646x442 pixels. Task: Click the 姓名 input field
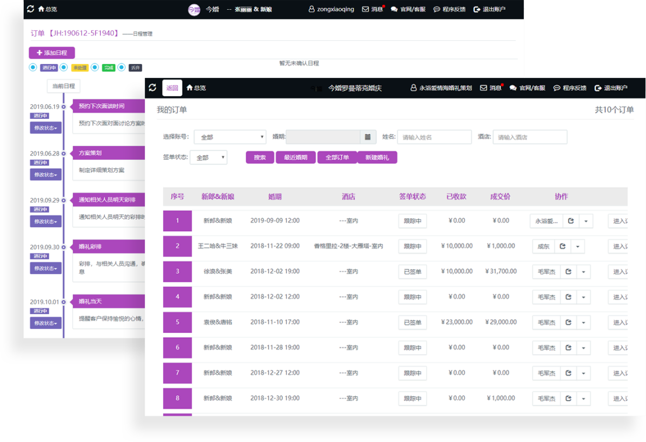(434, 137)
